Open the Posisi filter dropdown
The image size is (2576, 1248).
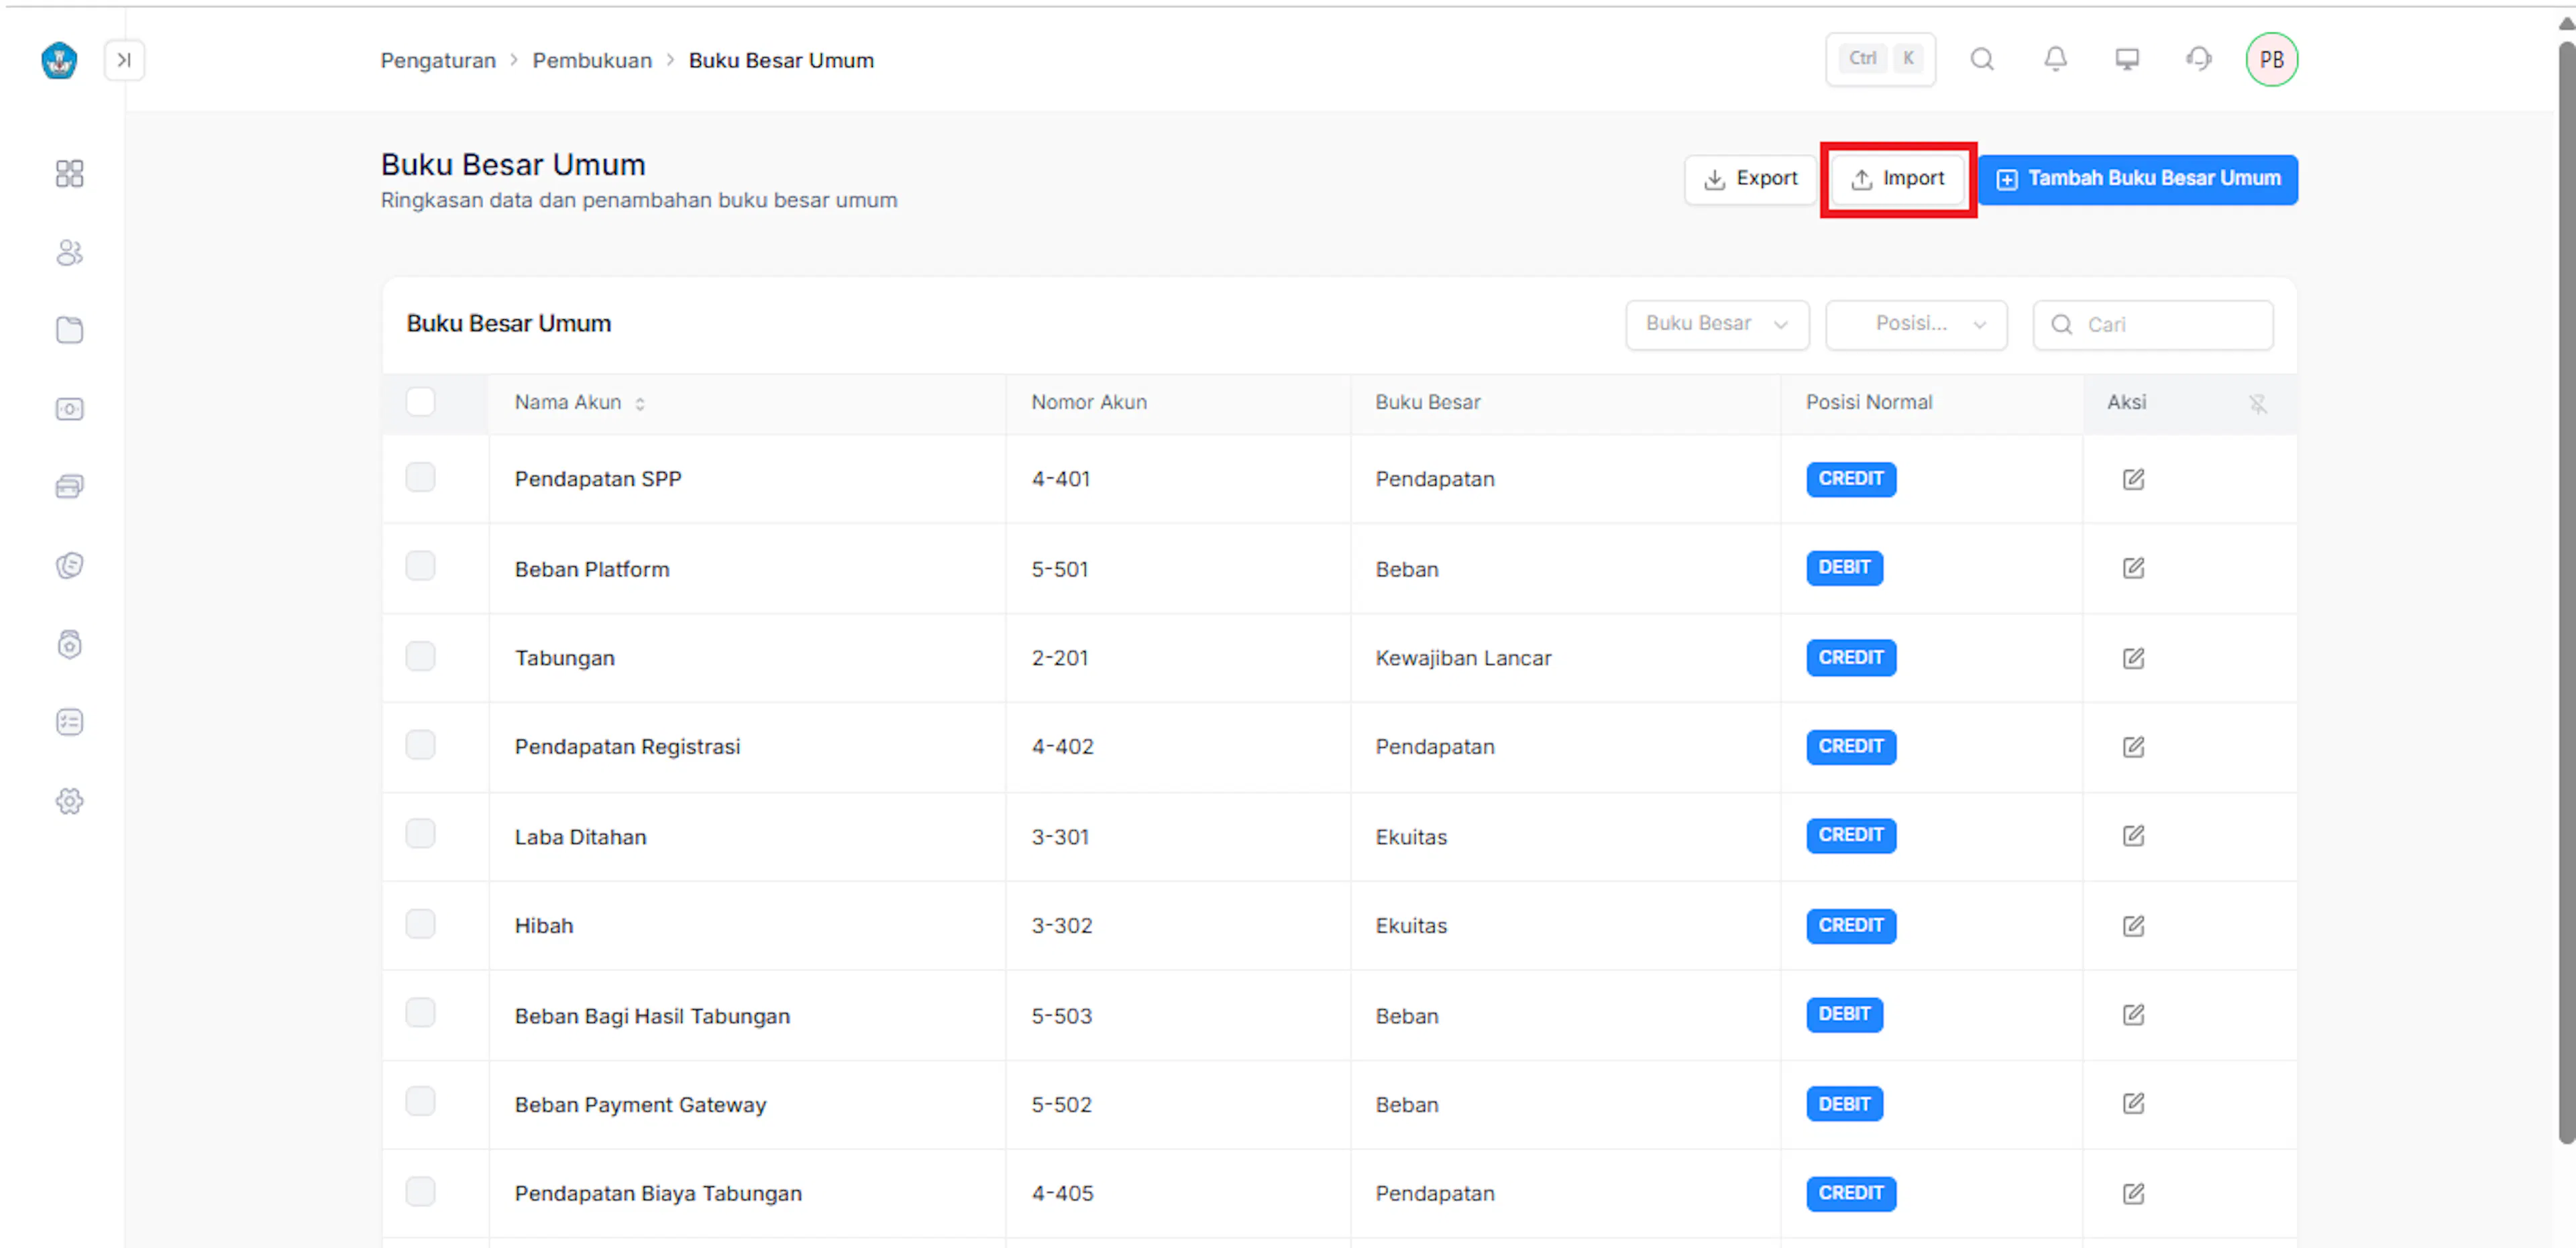coord(1915,324)
